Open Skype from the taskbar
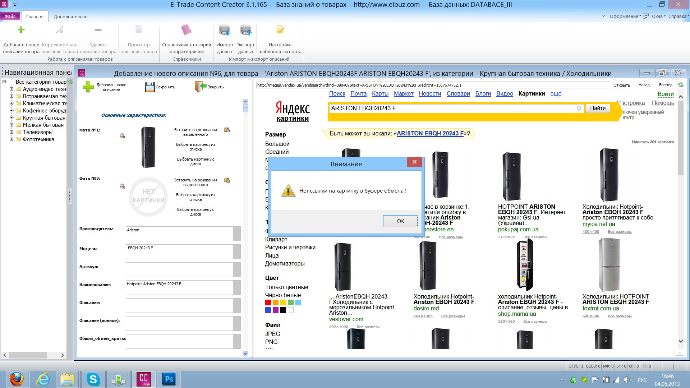Screen dimensions: 690x388 click(x=93, y=379)
